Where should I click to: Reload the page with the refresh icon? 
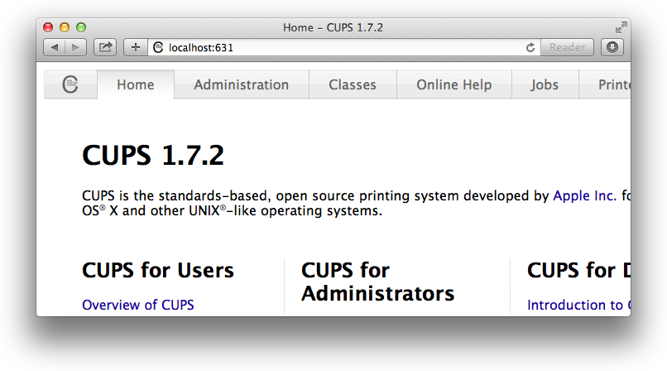click(530, 47)
